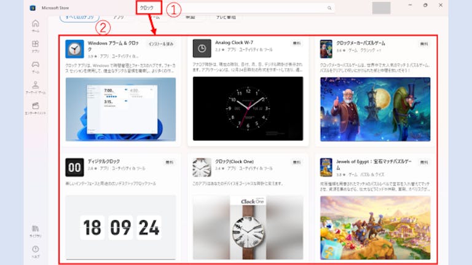
Task: Click the rating line under Analog Clock W-7
Action: [x=244, y=50]
